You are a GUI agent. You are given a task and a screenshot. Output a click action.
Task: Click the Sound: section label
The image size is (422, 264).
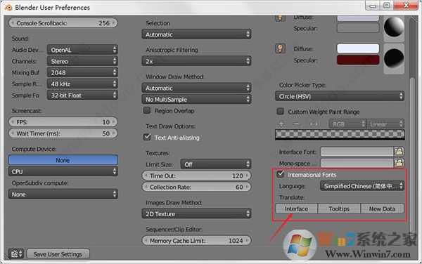point(20,39)
